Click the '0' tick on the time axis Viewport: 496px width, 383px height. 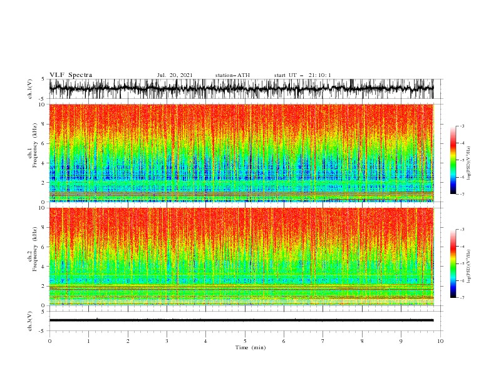(x=49, y=341)
